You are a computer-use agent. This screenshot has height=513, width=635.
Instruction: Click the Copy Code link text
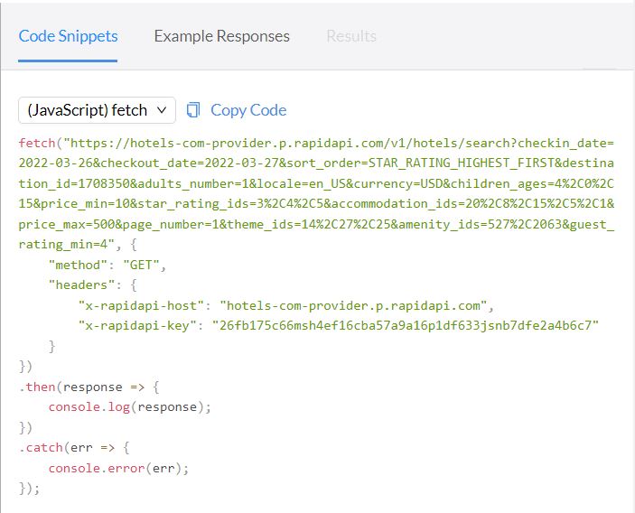[x=248, y=110]
